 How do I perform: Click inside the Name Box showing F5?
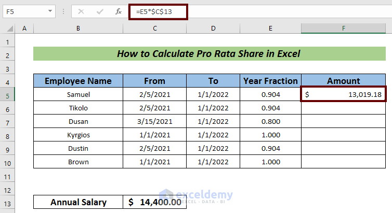23,11
